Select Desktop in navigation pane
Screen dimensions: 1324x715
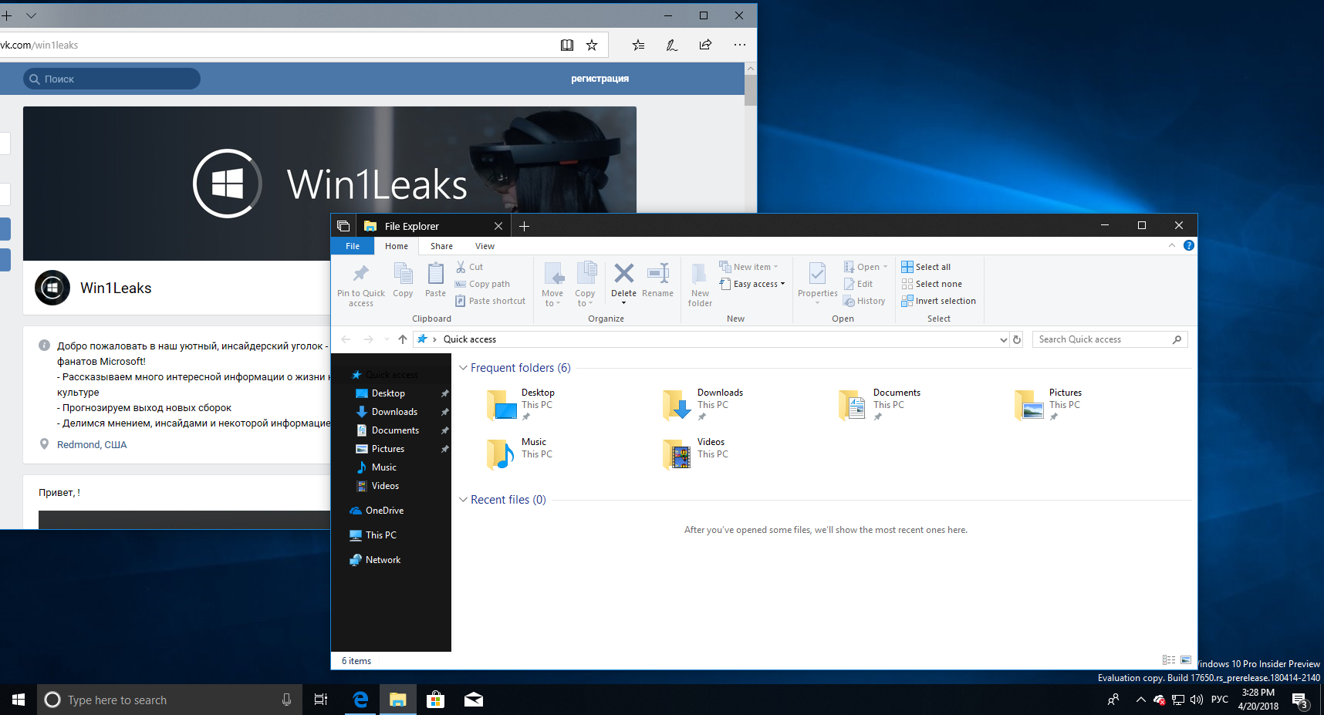coord(388,393)
